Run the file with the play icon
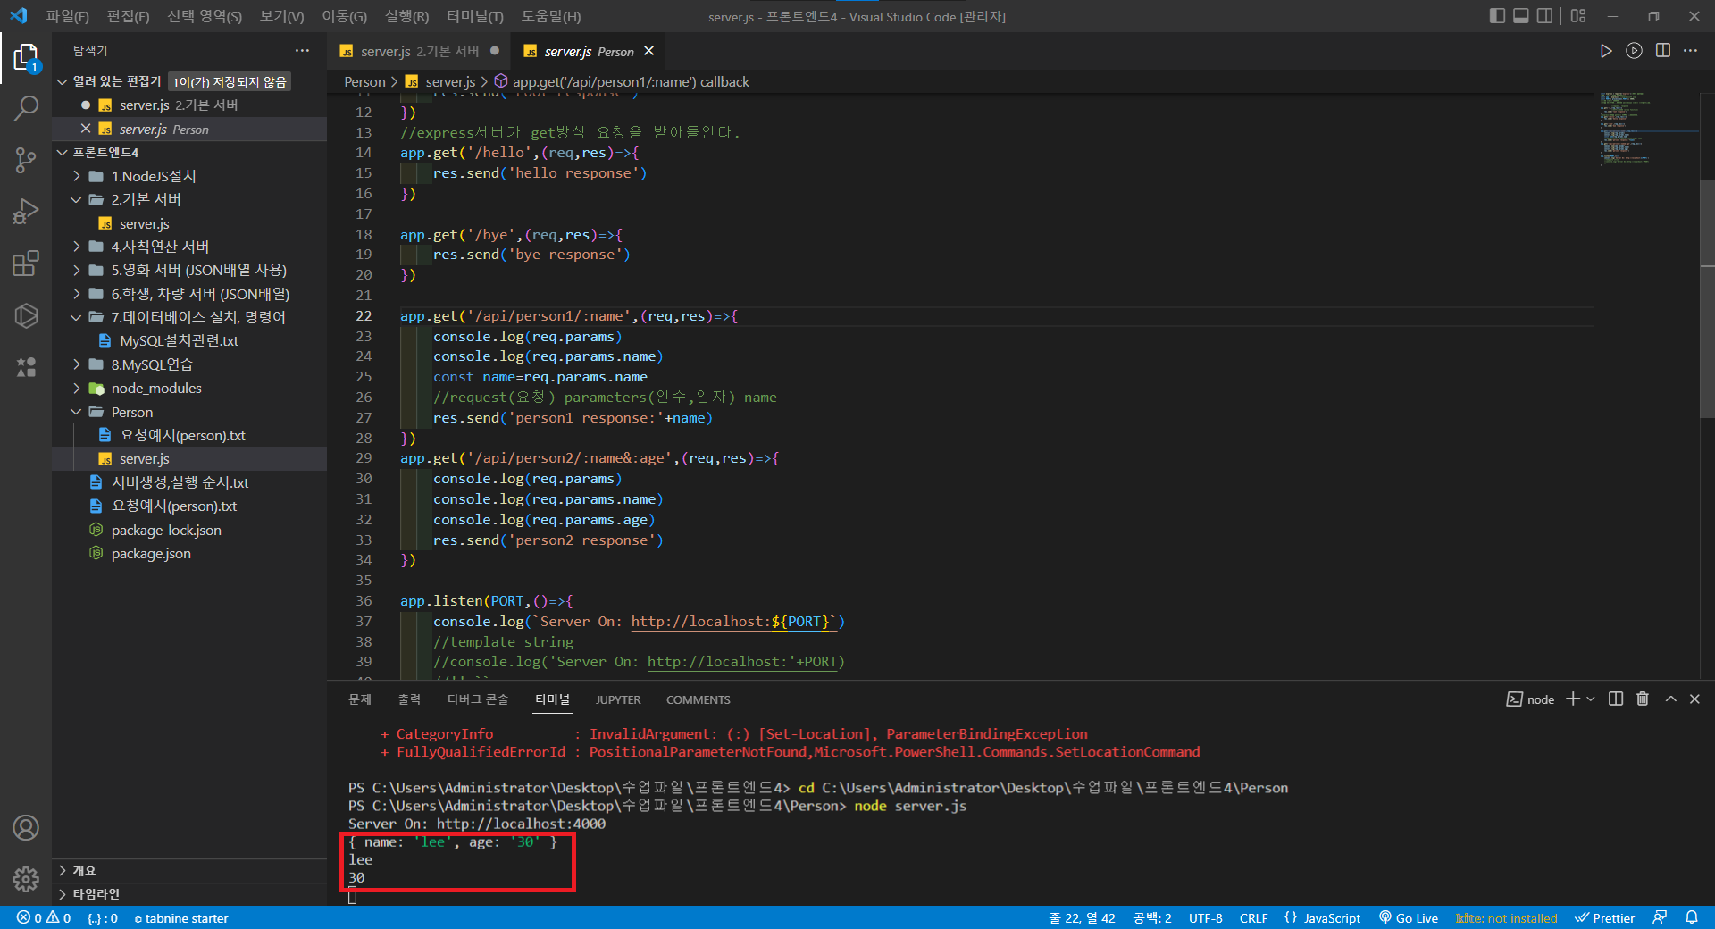 click(1605, 51)
